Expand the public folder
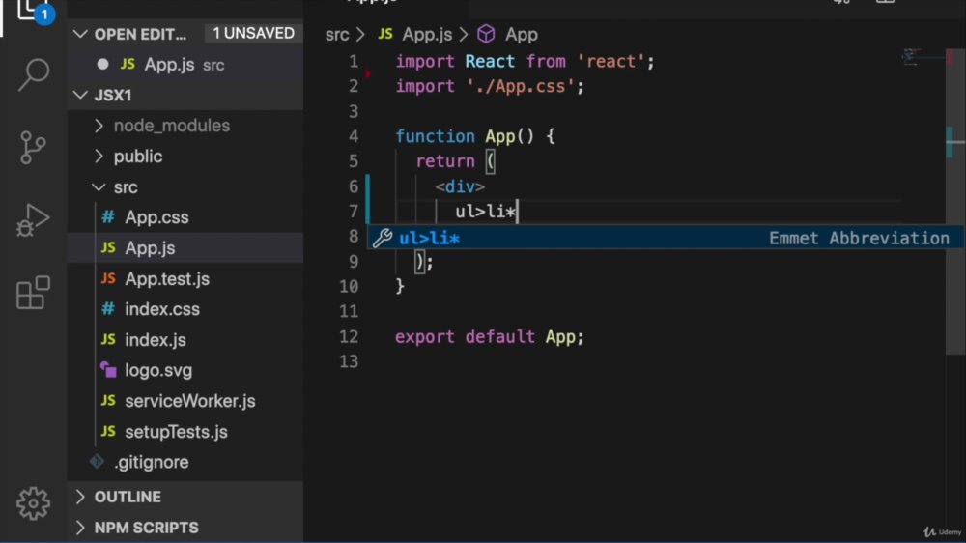 click(x=99, y=157)
